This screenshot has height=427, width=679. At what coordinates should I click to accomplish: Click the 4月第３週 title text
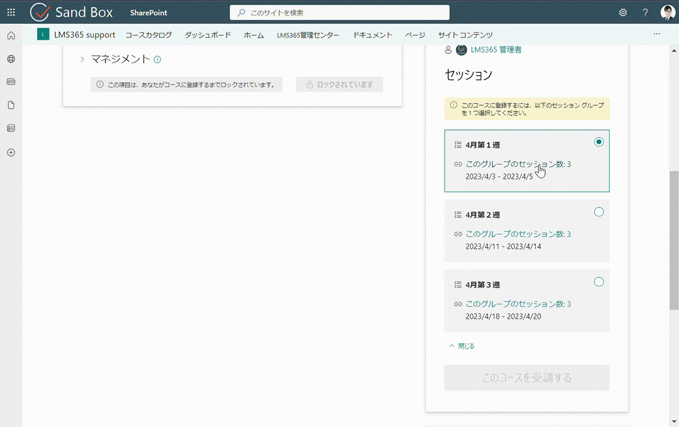click(x=483, y=285)
